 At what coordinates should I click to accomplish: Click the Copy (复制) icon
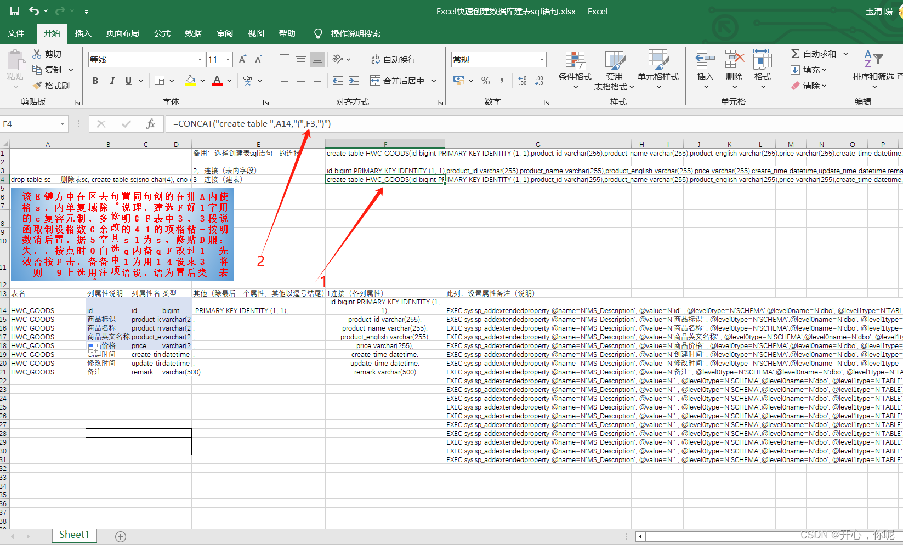[x=37, y=70]
